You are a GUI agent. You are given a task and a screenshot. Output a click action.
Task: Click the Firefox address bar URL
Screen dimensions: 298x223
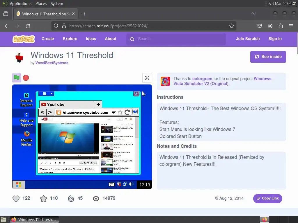108,26
